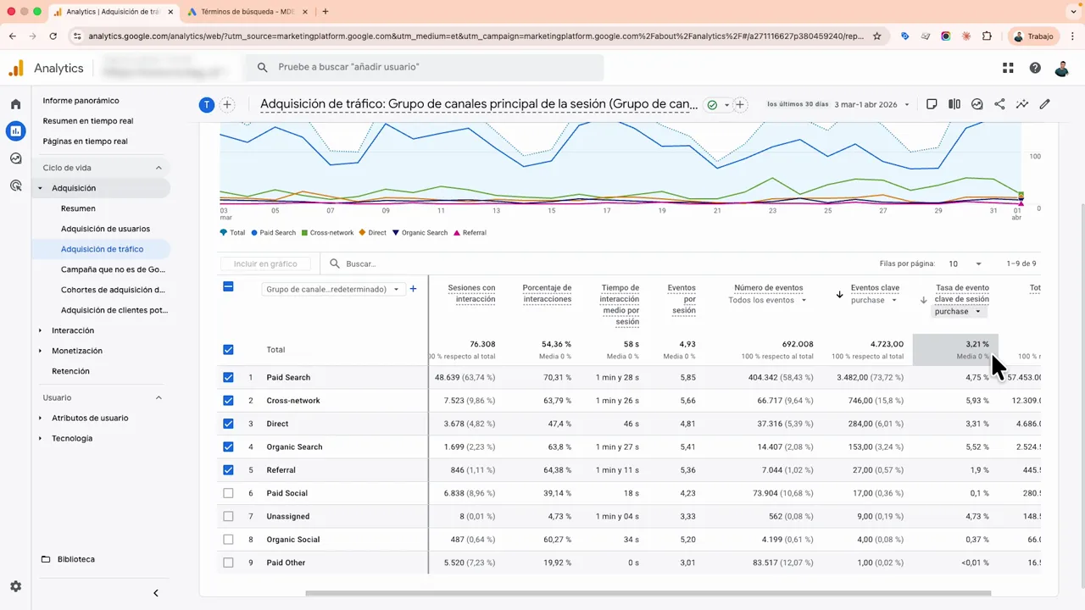Viewport: 1085px width, 610px height.
Task: Open the Google apps grid icon
Action: pyautogui.click(x=1008, y=68)
